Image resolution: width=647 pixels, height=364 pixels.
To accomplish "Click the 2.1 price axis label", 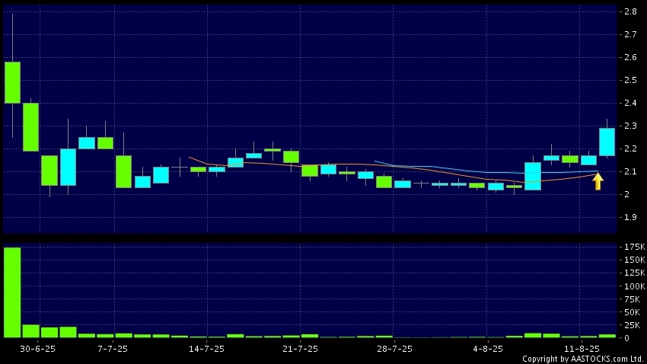I will (630, 171).
